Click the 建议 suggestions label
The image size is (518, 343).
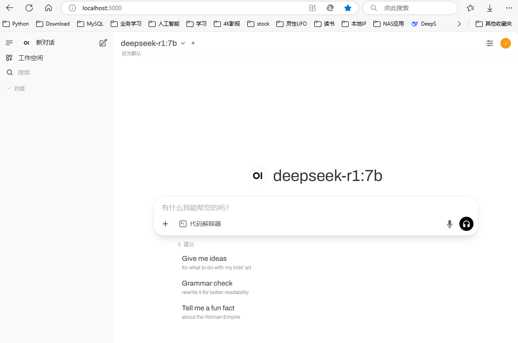tap(186, 245)
